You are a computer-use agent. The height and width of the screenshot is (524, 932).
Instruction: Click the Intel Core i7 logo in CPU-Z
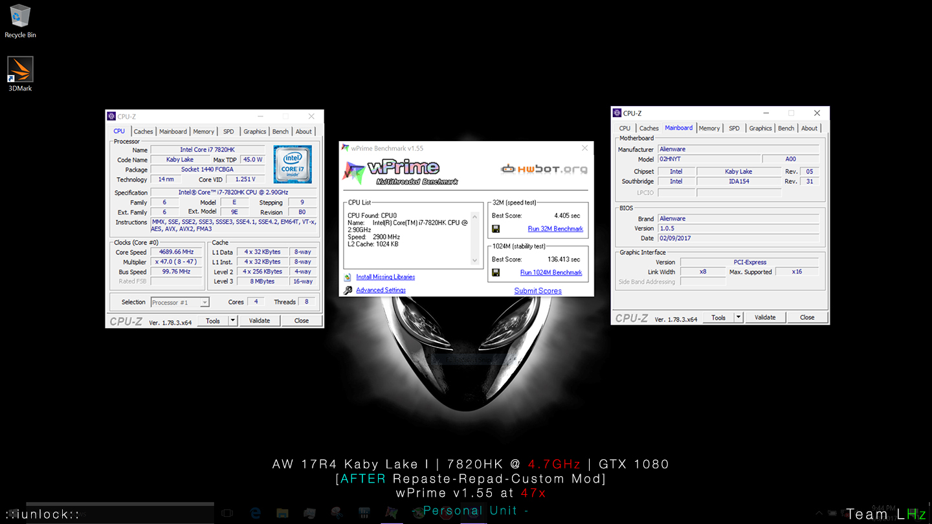point(292,164)
